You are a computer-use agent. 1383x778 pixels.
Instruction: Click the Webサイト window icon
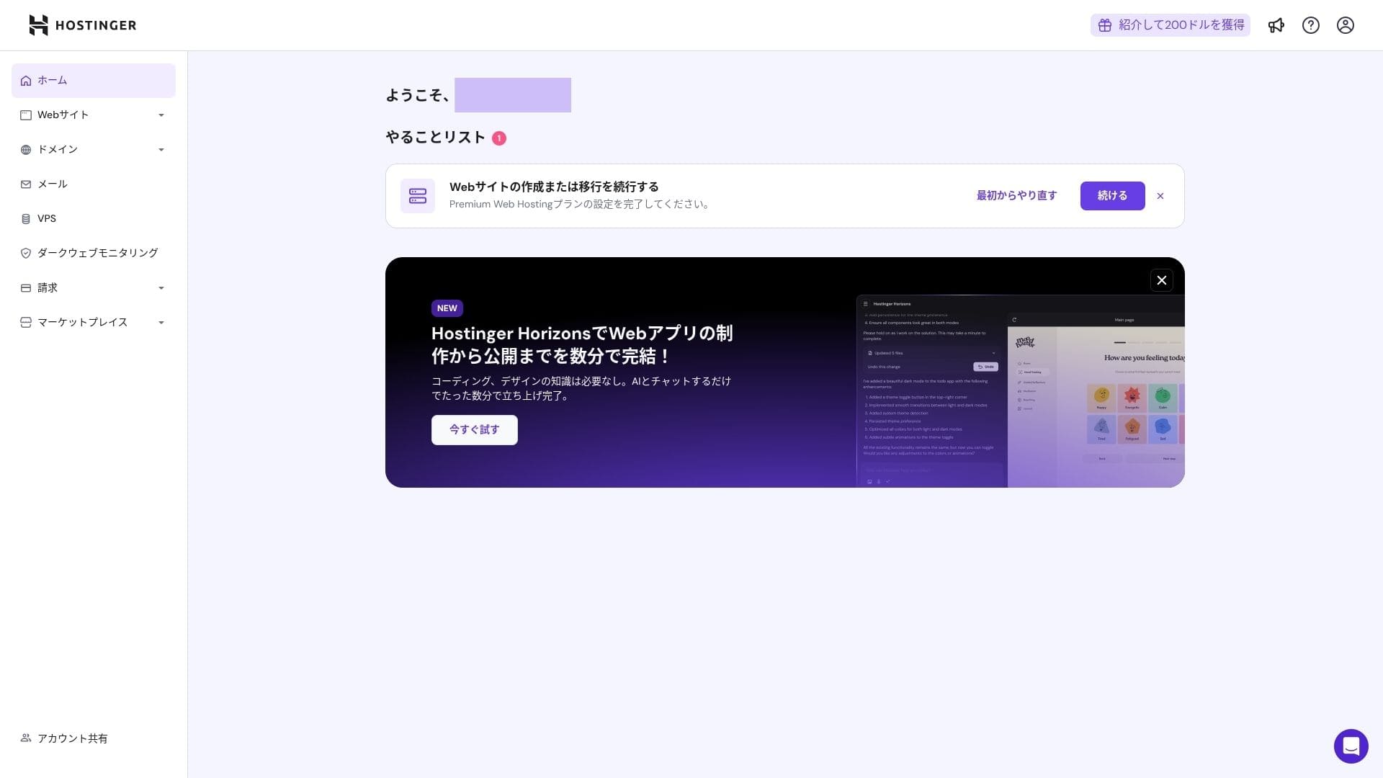[x=26, y=115]
